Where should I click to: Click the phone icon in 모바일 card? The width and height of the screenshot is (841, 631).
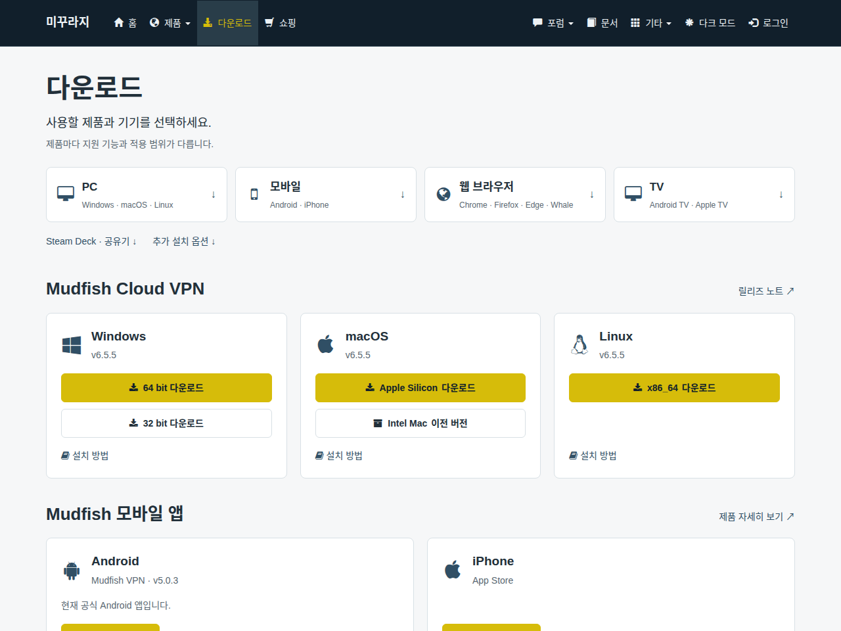point(254,194)
